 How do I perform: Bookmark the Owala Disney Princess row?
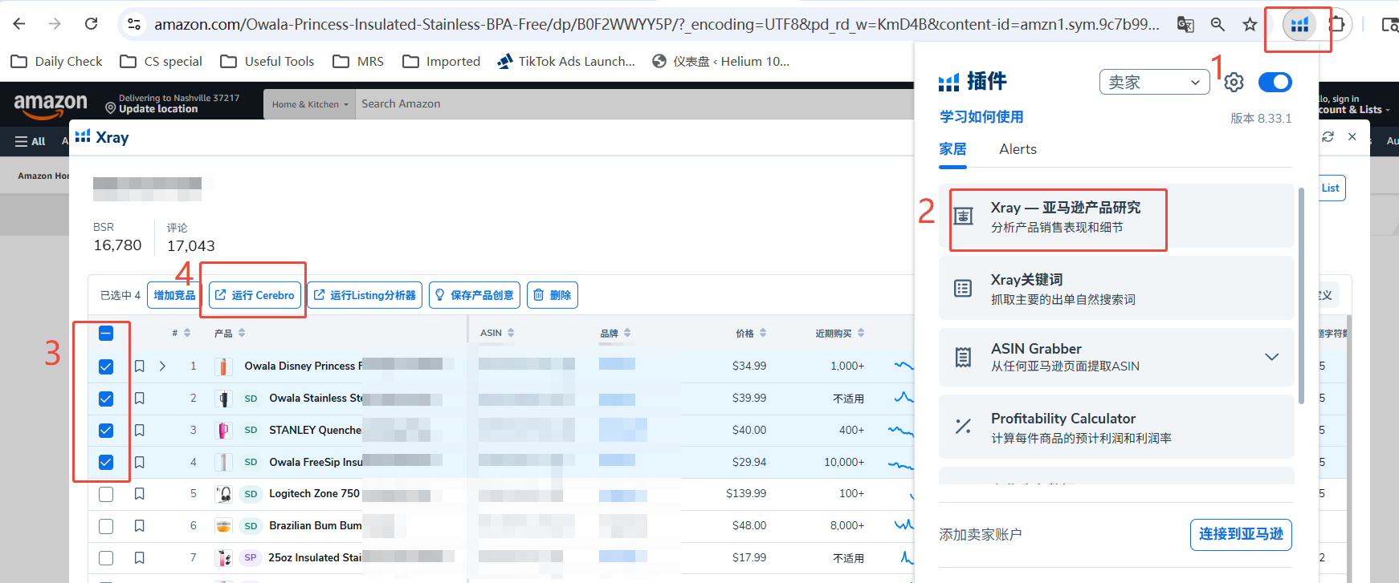(140, 366)
